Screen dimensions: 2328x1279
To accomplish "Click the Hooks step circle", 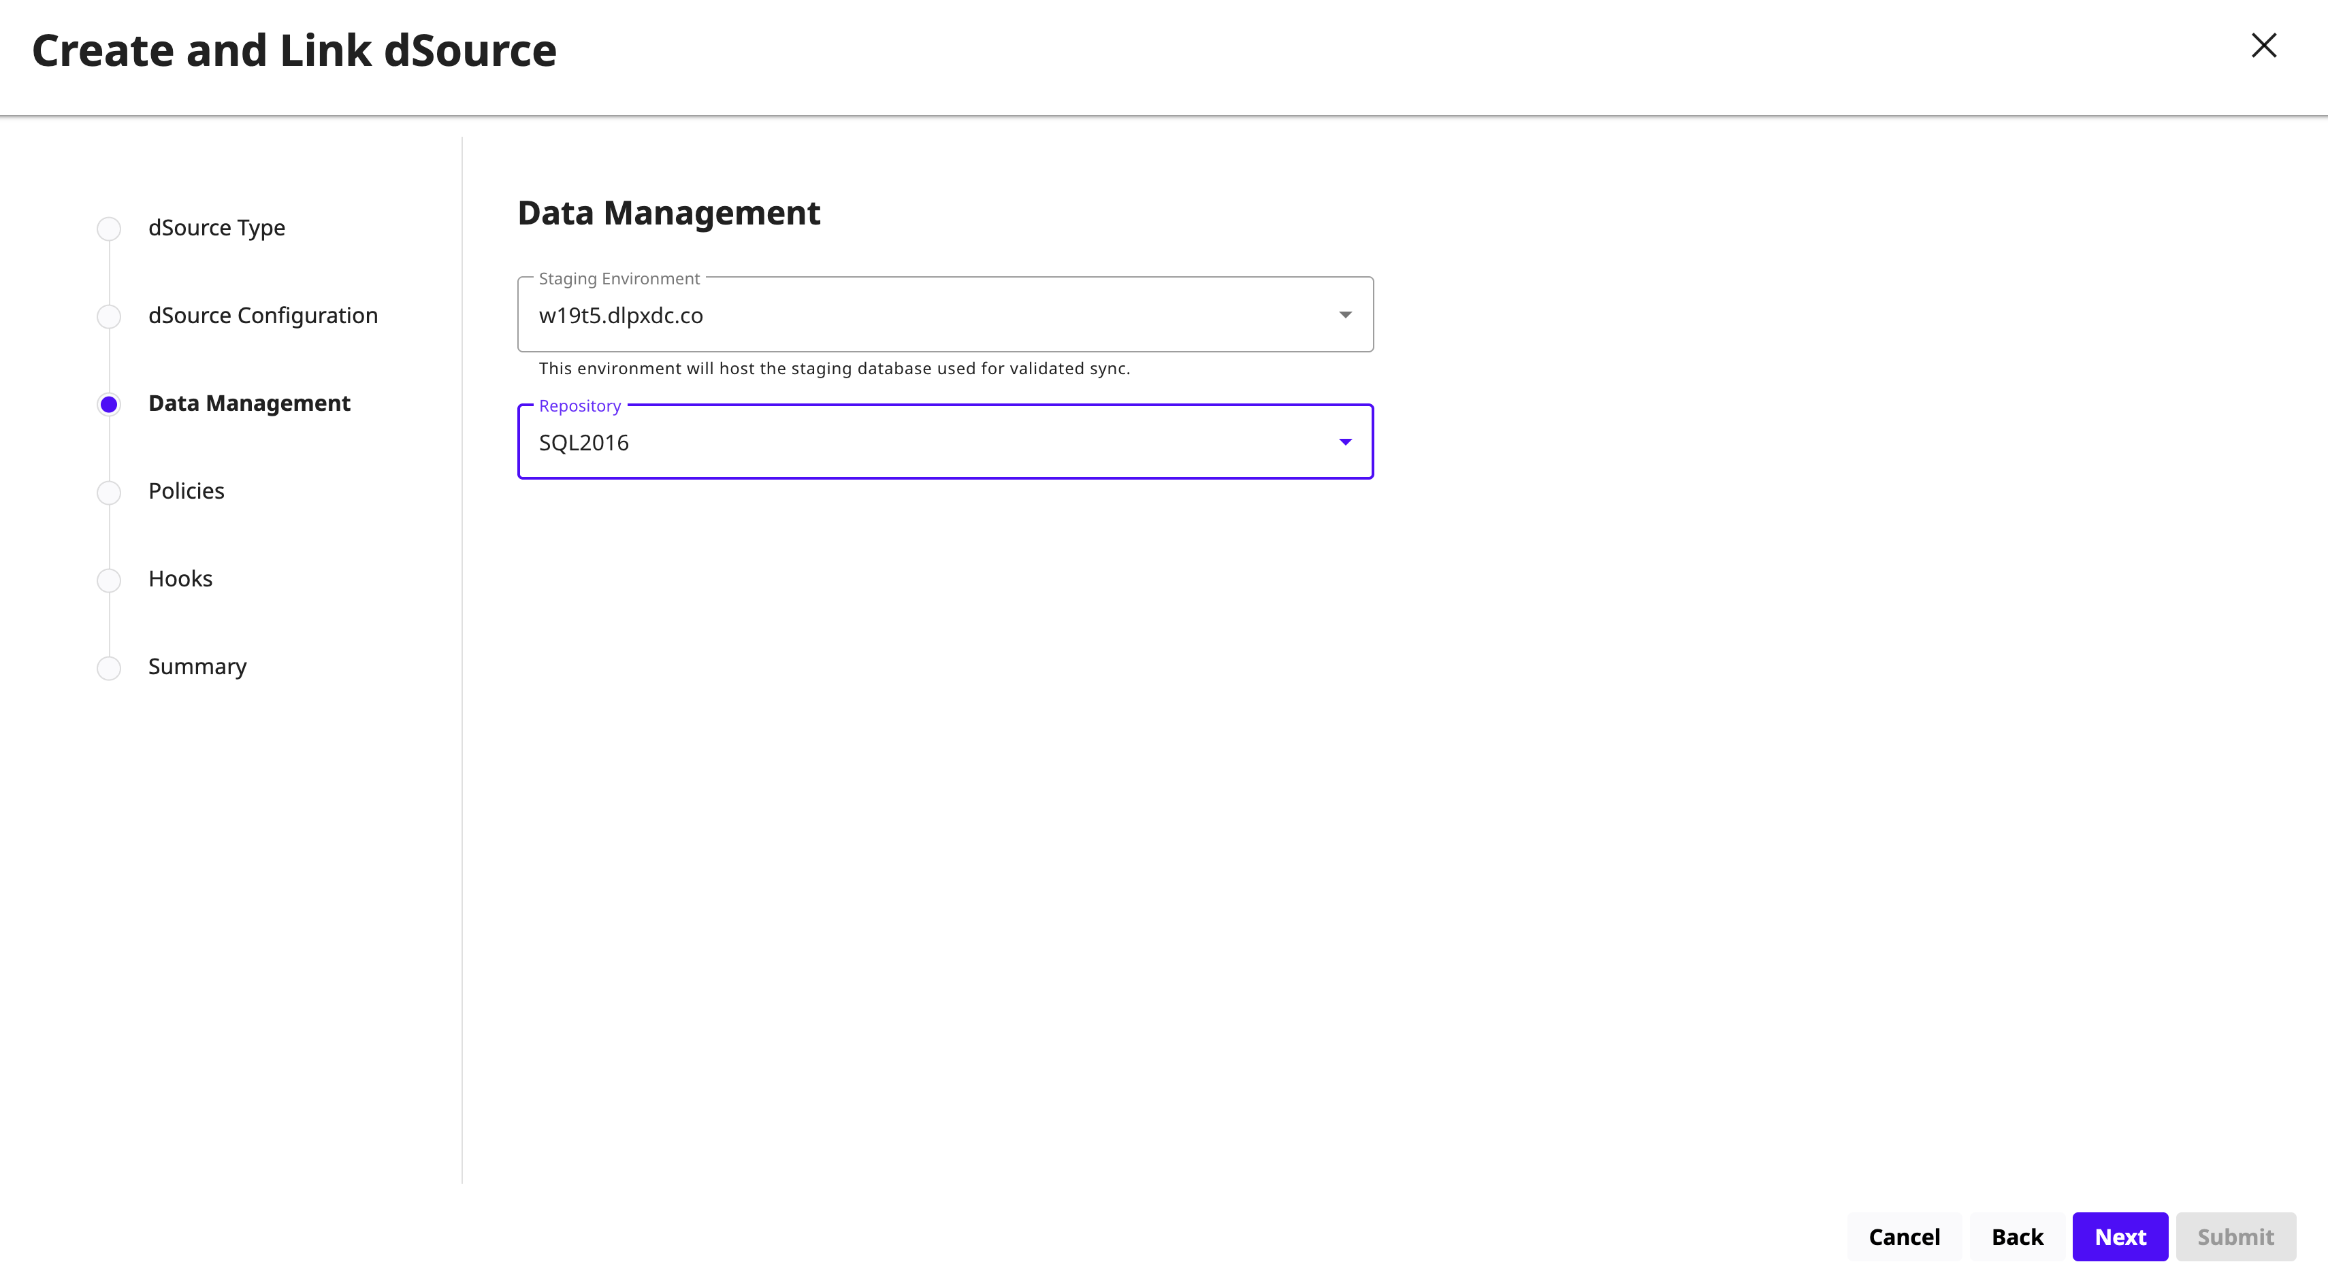I will (108, 580).
